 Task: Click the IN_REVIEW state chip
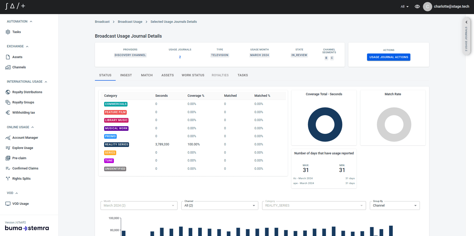(x=299, y=55)
